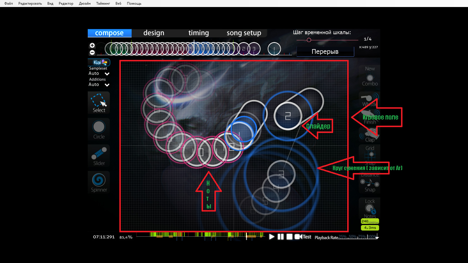This screenshot has height=263, width=468.
Task: Pause the song playback
Action: point(281,237)
